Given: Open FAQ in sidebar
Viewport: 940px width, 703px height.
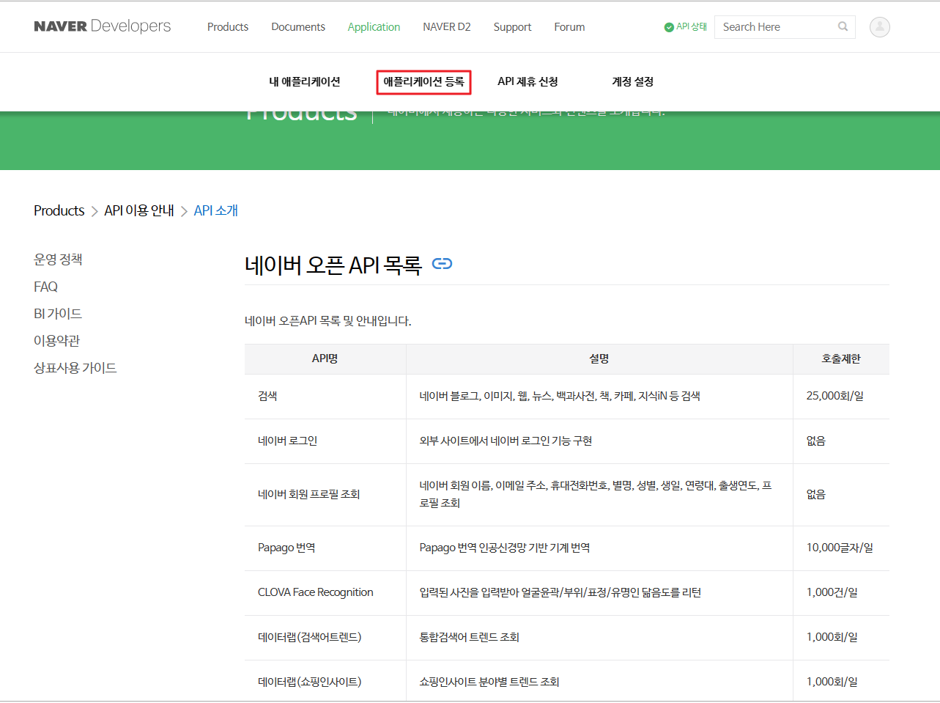Looking at the screenshot, I should pos(45,287).
